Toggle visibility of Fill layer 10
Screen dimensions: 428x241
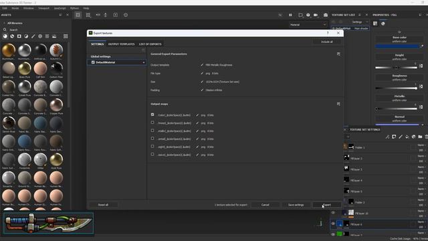coord(333,213)
